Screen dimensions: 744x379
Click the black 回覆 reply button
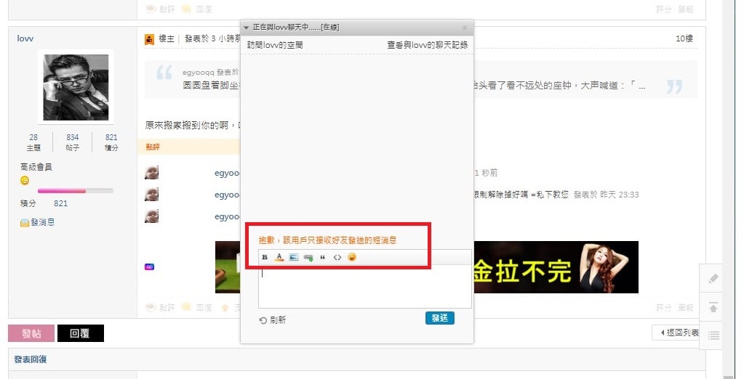pos(81,333)
